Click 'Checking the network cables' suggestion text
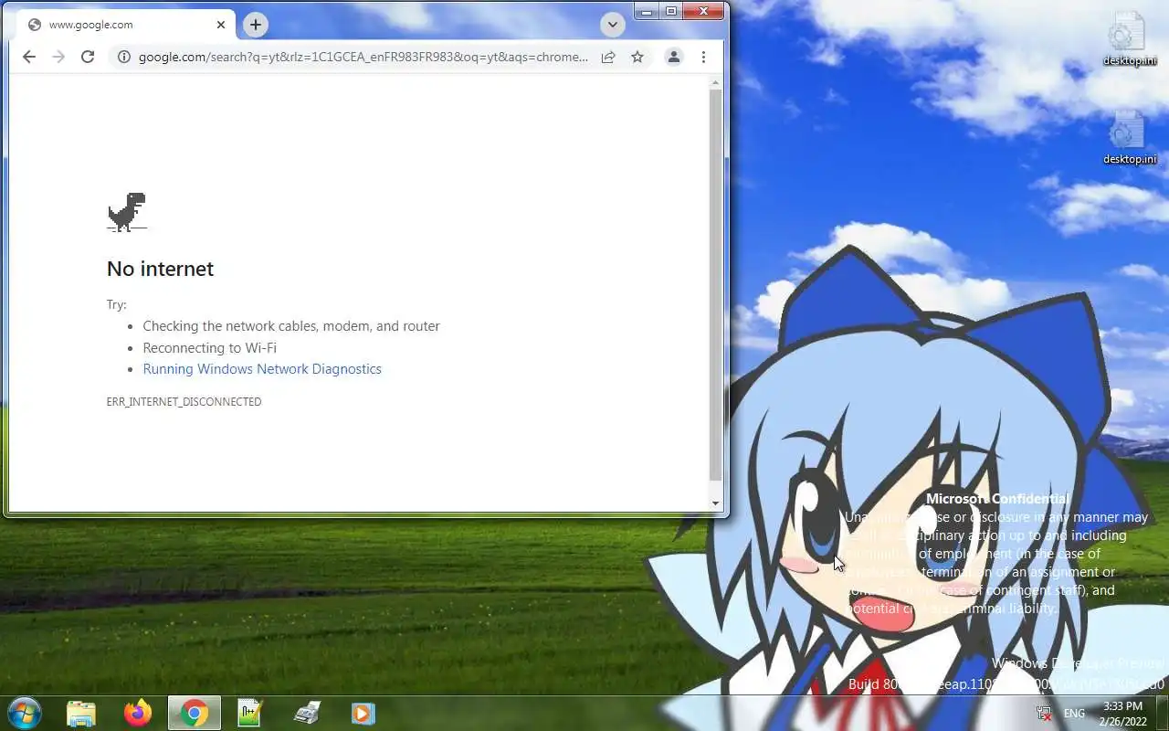The height and width of the screenshot is (731, 1169). point(290,326)
